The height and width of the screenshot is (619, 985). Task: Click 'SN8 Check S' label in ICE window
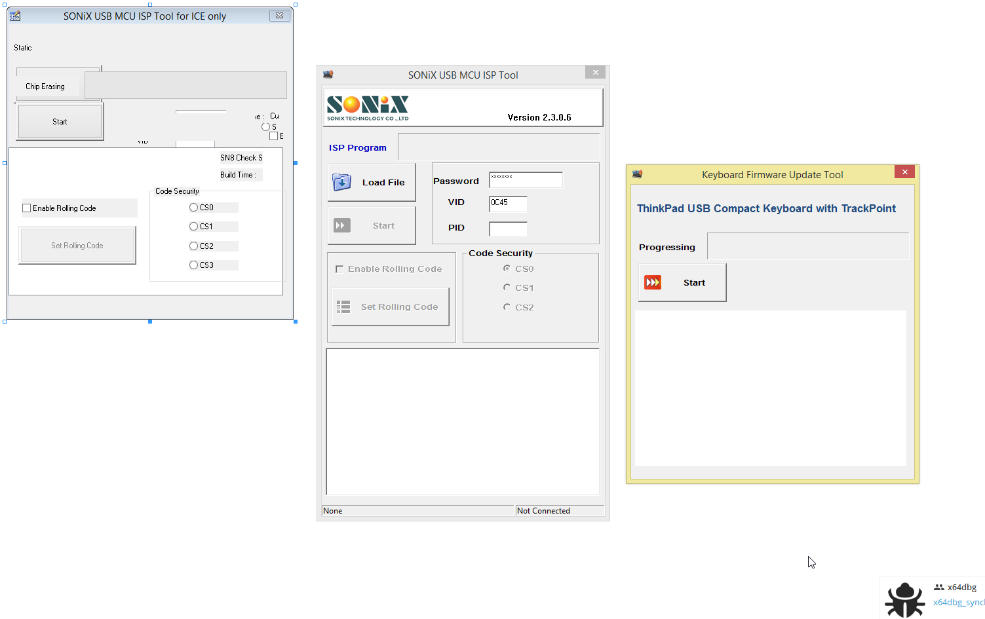(x=241, y=158)
